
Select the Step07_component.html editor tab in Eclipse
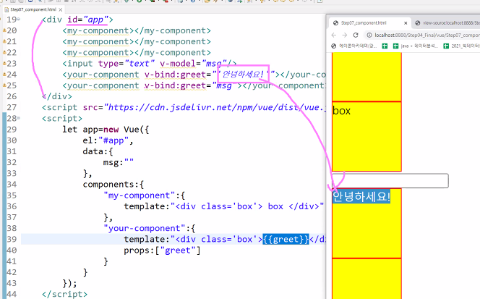(33, 9)
